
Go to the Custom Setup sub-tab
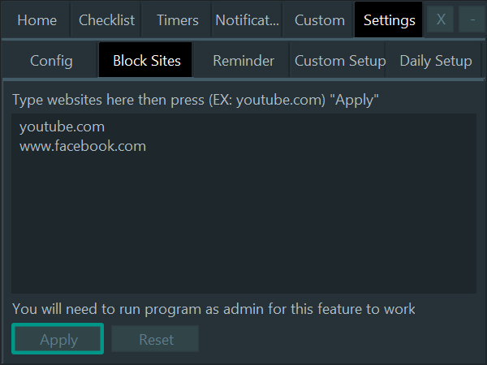[x=339, y=60]
